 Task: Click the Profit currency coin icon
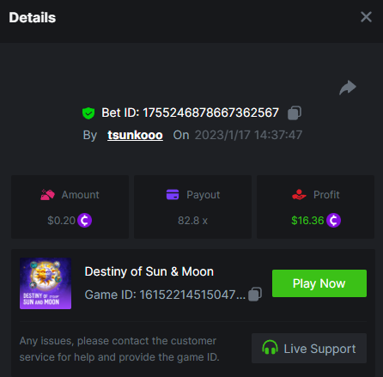click(333, 221)
